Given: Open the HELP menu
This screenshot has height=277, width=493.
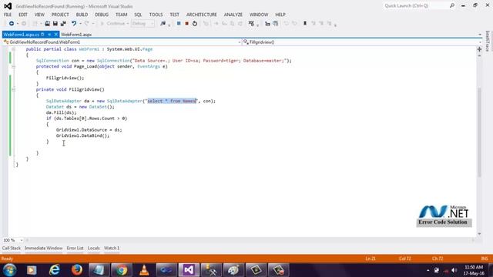Looking at the screenshot, I should coord(280,15).
